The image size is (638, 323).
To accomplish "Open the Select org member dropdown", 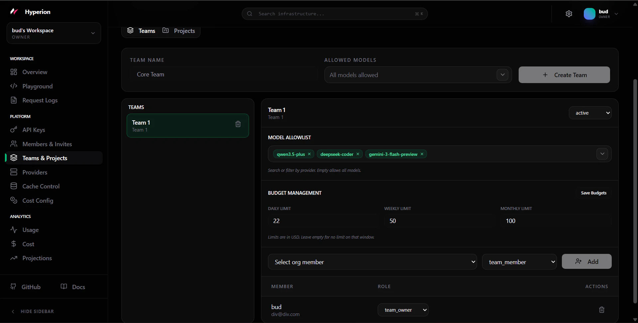I will pos(372,262).
